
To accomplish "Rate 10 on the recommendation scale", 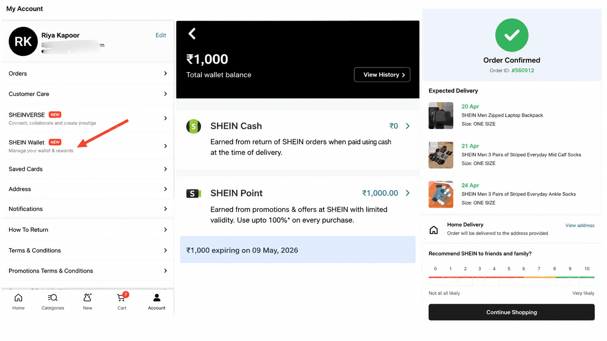I will [x=587, y=269].
